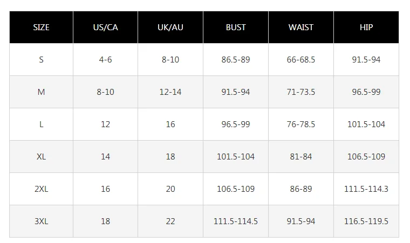Click the 3XL size row label

[x=41, y=221]
